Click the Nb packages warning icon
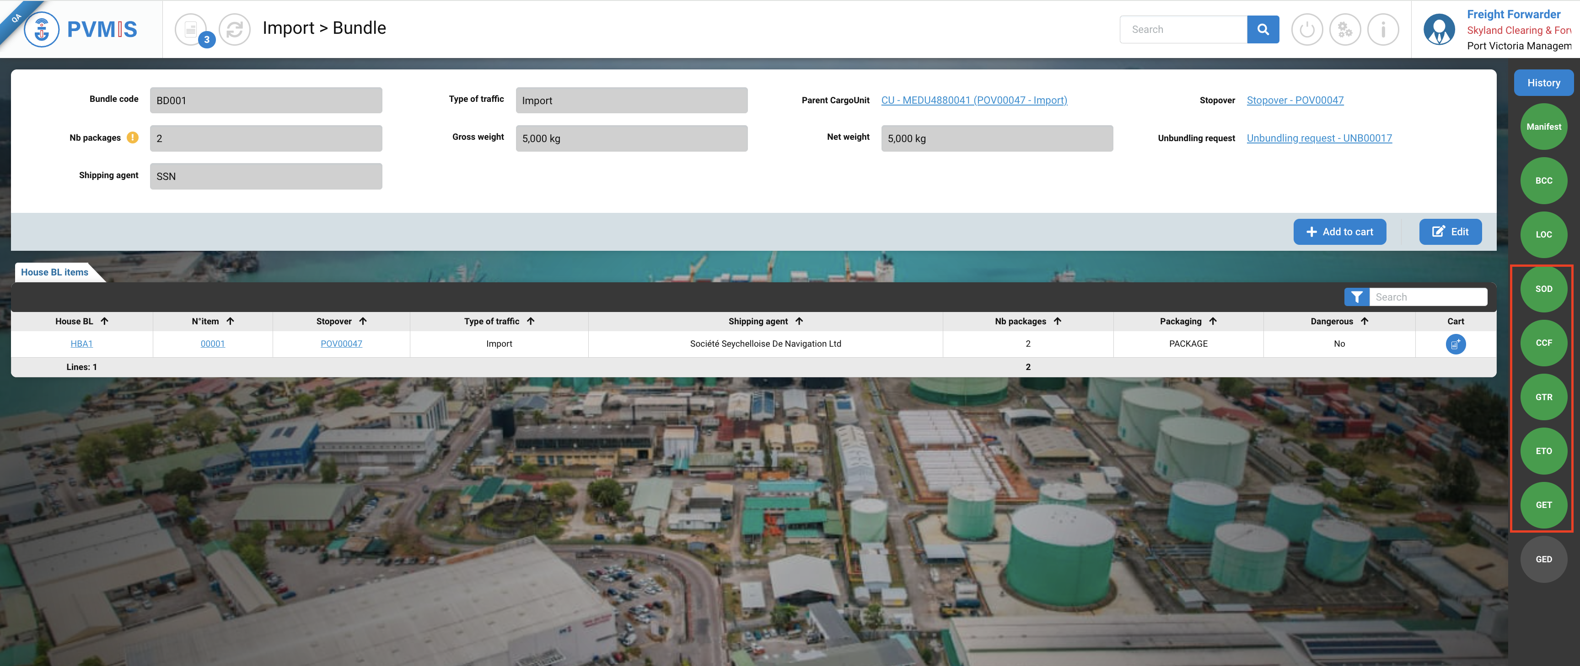Screen dimensions: 1580x666 [133, 138]
